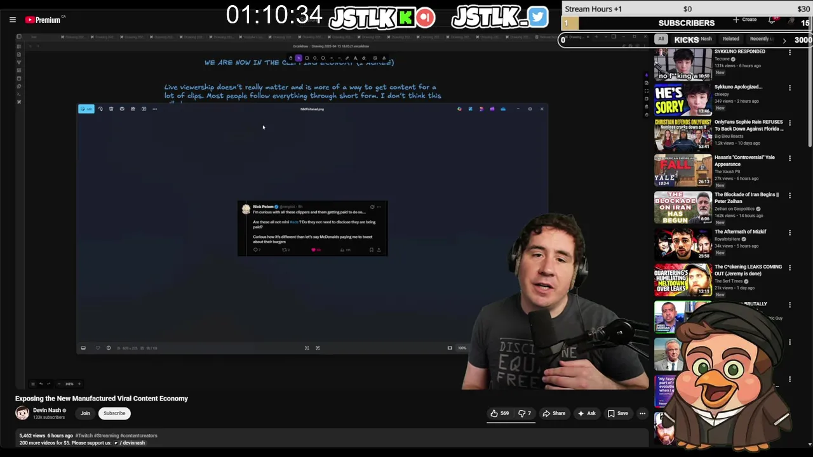This screenshot has width=813, height=457.
Task: Share this video
Action: [x=554, y=413]
